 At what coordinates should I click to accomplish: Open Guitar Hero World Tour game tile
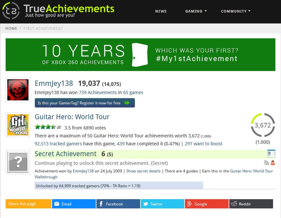click(18, 125)
